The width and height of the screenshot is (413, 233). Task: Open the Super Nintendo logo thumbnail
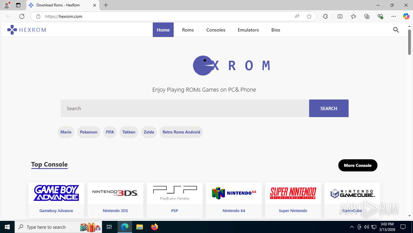[x=293, y=193]
